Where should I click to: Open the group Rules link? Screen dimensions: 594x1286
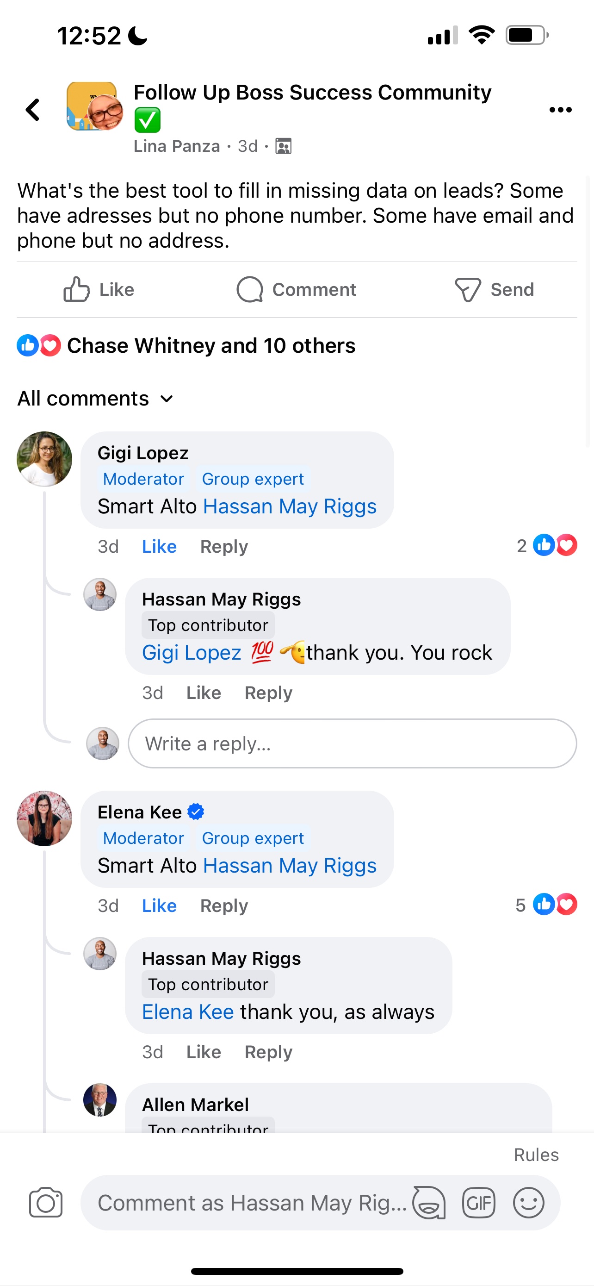[x=536, y=1155]
